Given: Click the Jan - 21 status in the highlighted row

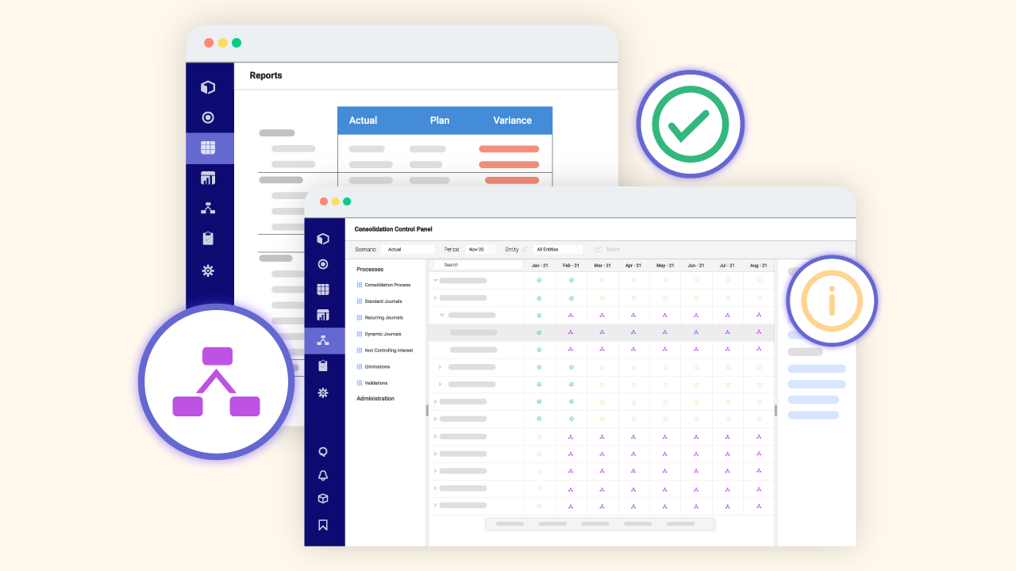Looking at the screenshot, I should click(x=539, y=332).
